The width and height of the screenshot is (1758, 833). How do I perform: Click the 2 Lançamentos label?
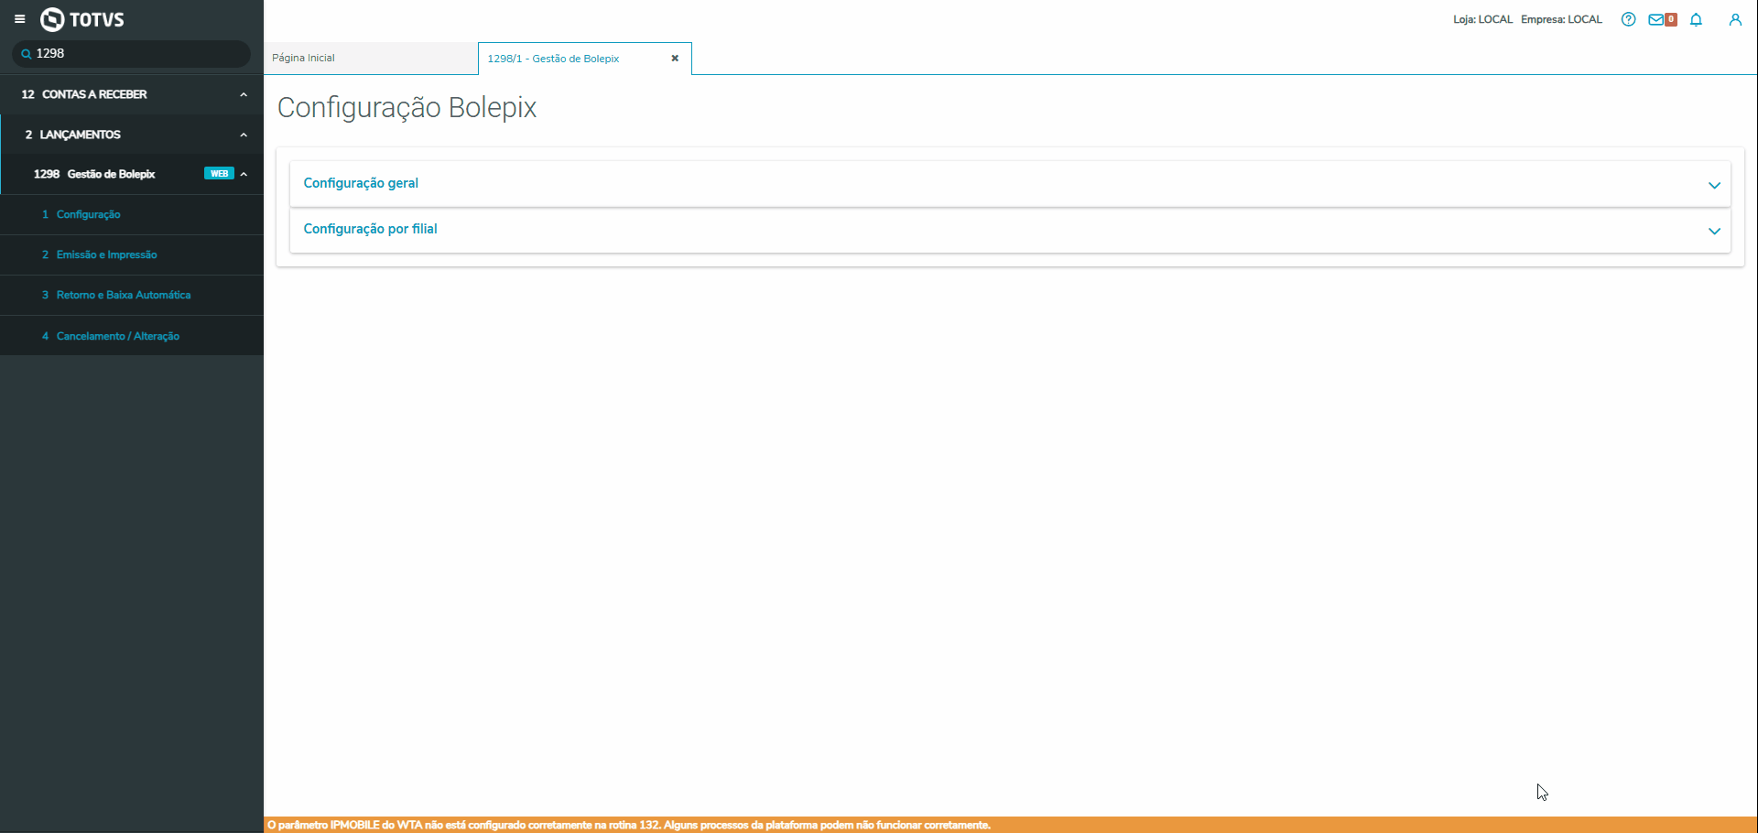[x=73, y=135]
